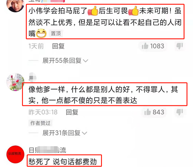Click the 置顶 pinned tag
Viewport: 193px width, 167px height.
pyautogui.click(x=56, y=33)
